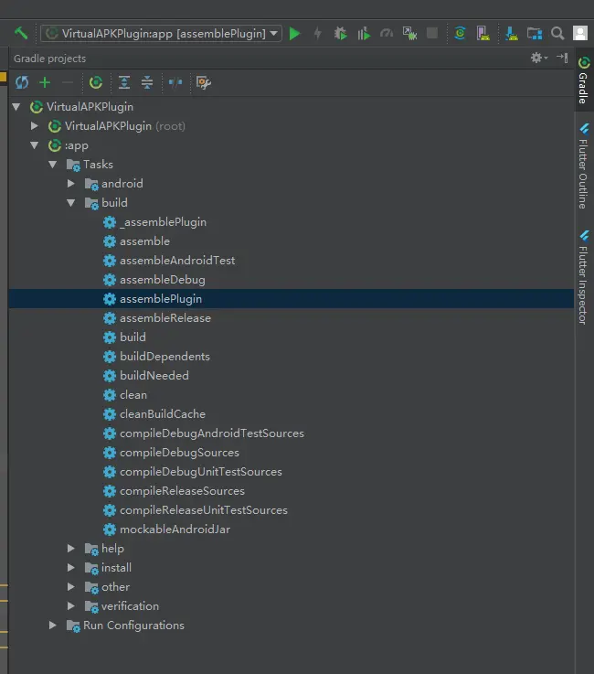Click the user account avatar icon
The height and width of the screenshot is (674, 594).
pos(579,33)
